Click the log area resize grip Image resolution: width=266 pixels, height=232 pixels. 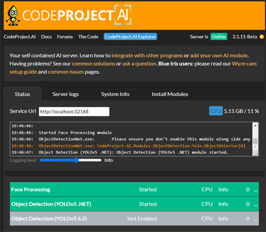click(255, 153)
